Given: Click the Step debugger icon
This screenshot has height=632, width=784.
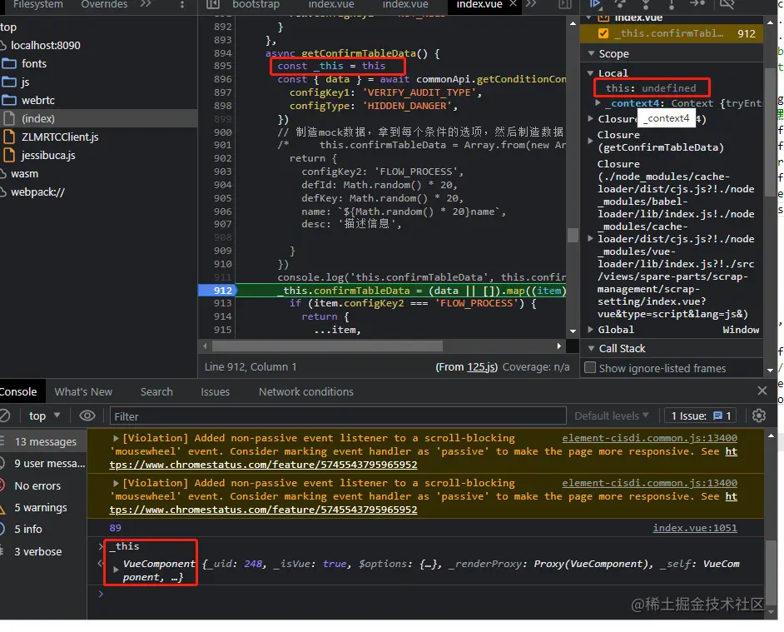Looking at the screenshot, I should tap(697, 4).
